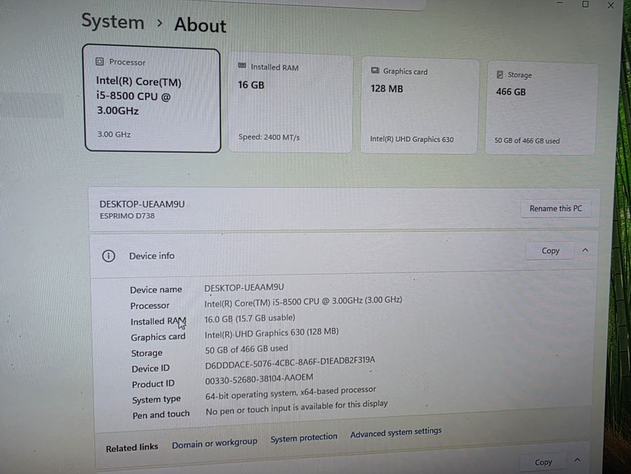Click the Installed RAM row label

(x=158, y=322)
